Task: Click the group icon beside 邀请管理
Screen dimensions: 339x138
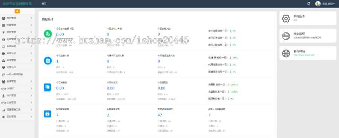Action: click(3, 82)
